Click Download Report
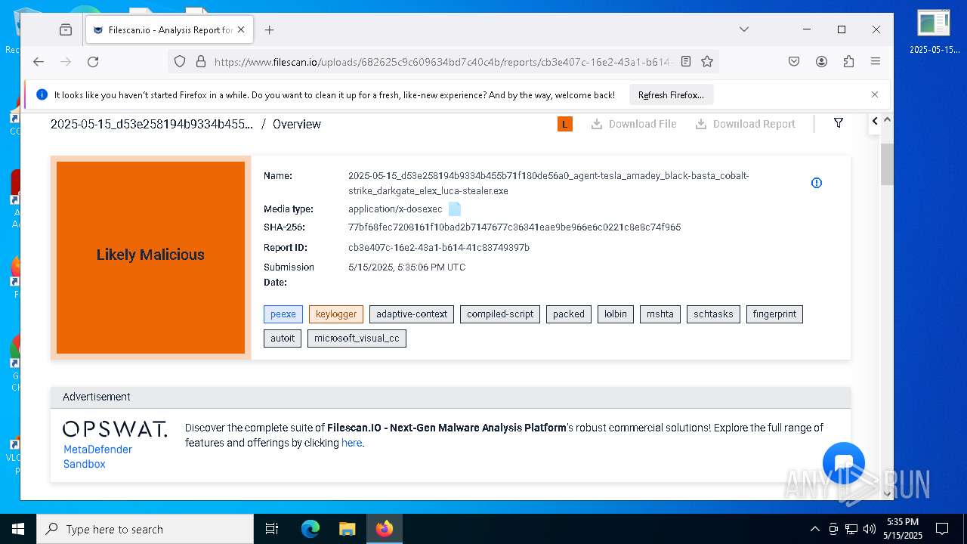Viewport: 967px width, 544px height. coord(746,124)
